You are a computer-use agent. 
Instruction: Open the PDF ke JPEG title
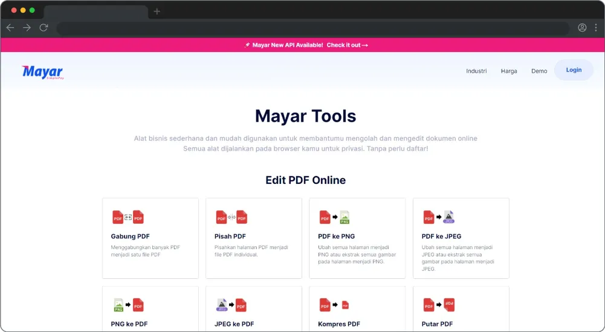pyautogui.click(x=441, y=236)
